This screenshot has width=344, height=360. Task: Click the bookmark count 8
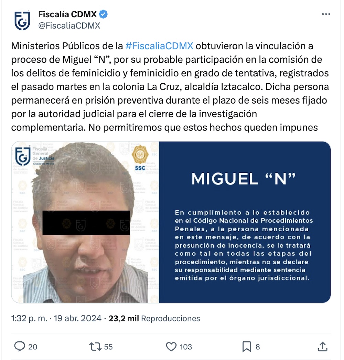coord(258,347)
